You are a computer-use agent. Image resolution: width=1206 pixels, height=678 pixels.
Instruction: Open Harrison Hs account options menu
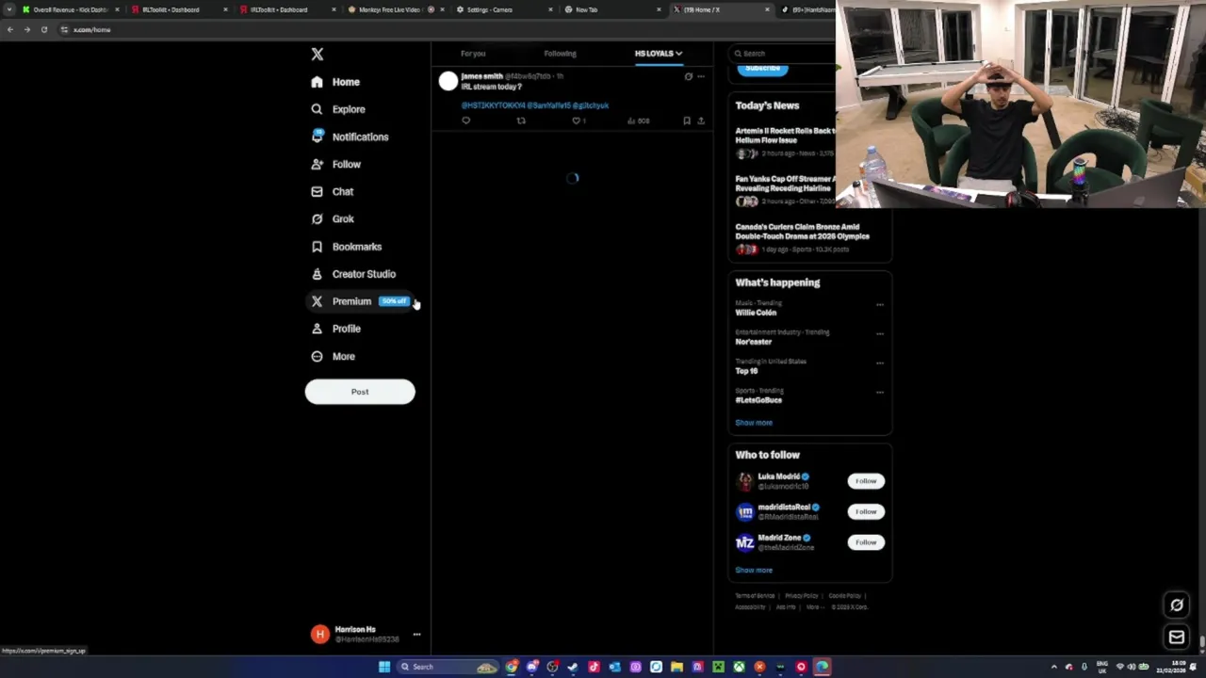416,635
